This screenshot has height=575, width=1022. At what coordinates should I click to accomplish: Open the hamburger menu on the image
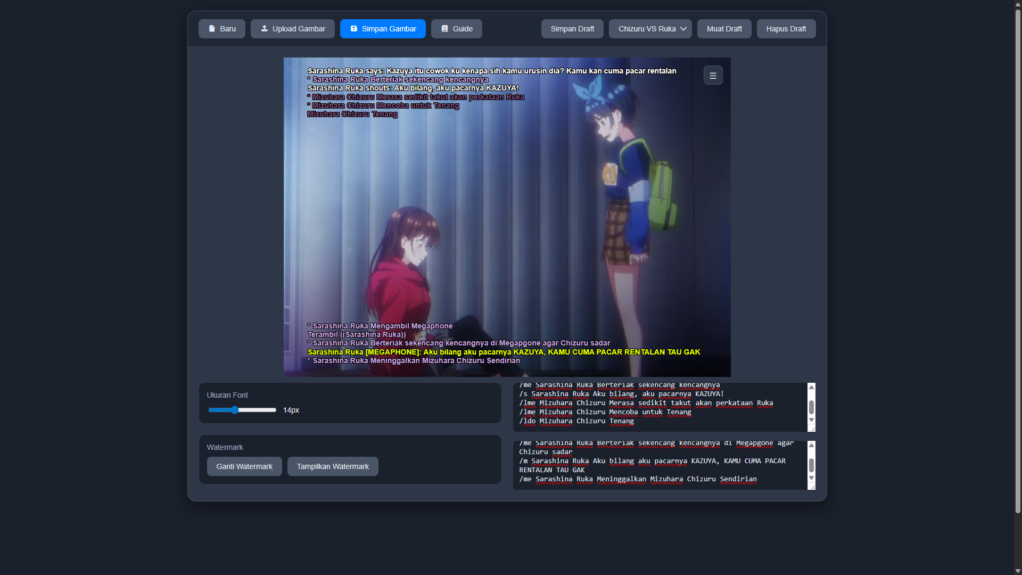pyautogui.click(x=713, y=76)
